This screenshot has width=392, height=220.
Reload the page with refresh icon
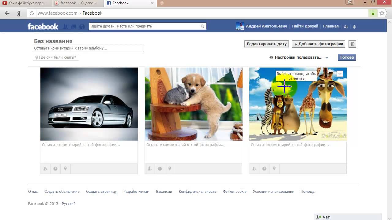(32, 13)
